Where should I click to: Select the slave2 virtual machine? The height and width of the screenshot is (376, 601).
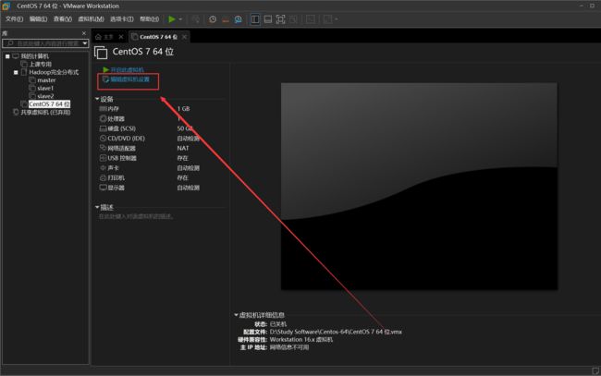[45, 96]
